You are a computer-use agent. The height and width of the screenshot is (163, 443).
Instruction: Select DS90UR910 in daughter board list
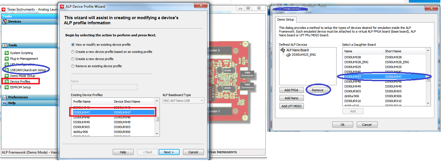point(384,101)
